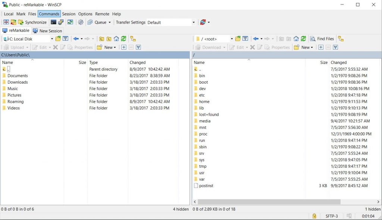Image resolution: width=382 pixels, height=220 pixels.
Task: Open the Local menu
Action: click(x=9, y=14)
